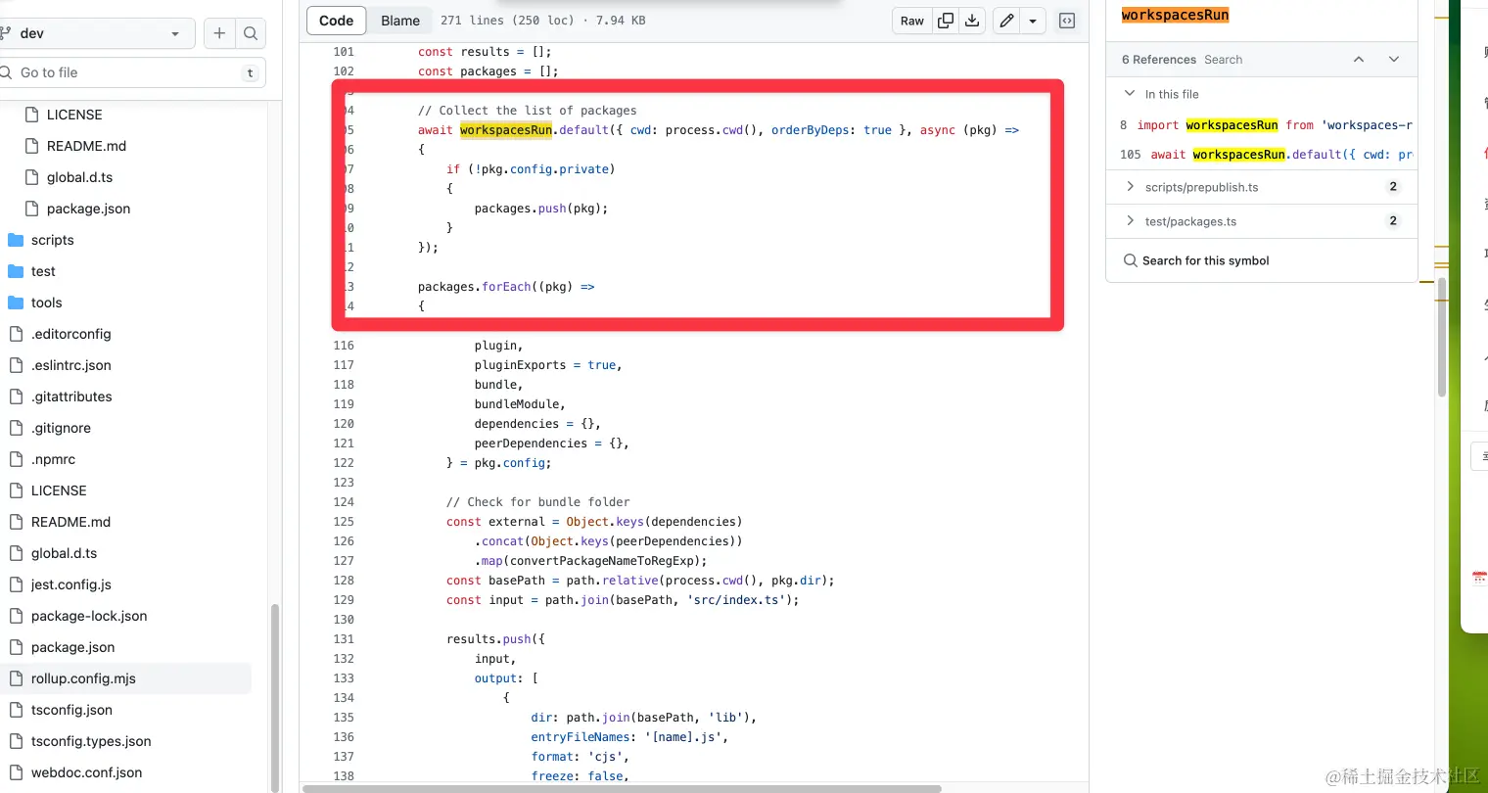This screenshot has width=1488, height=793.
Task: Open the tools folder
Action: tap(46, 303)
